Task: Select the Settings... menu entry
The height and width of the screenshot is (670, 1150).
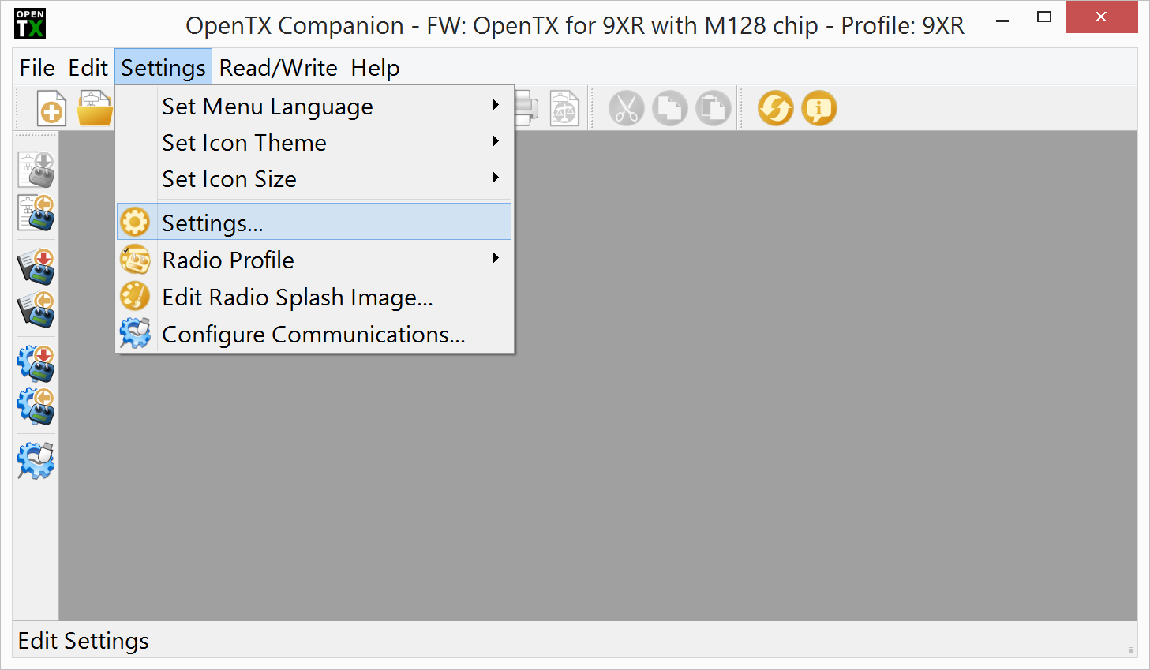Action: tap(314, 222)
